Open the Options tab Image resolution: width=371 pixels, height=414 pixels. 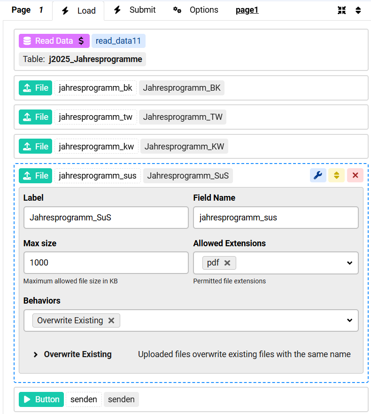pyautogui.click(x=196, y=10)
